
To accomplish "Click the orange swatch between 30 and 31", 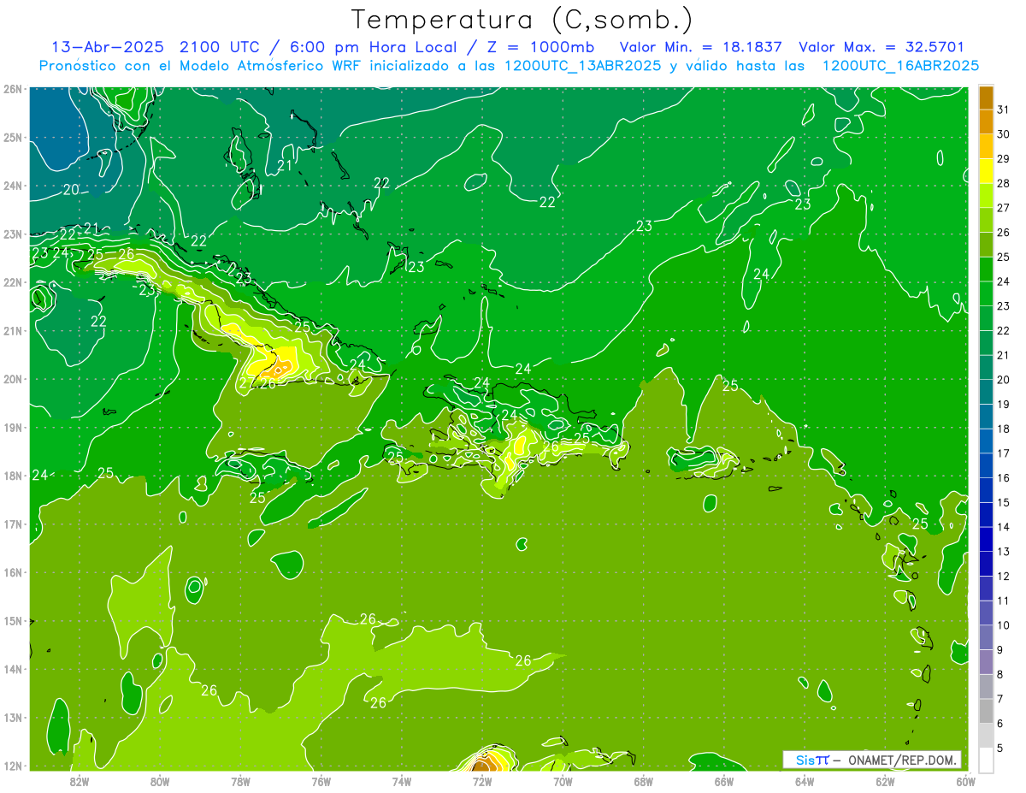I will click(986, 122).
